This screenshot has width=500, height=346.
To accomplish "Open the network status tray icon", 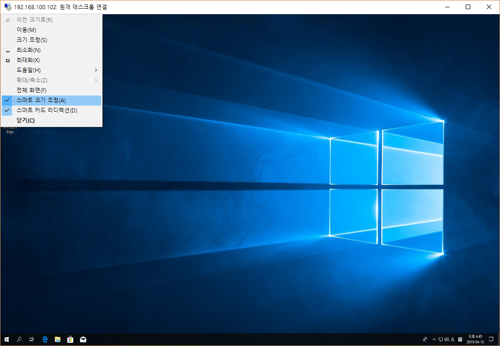I will coord(440,339).
